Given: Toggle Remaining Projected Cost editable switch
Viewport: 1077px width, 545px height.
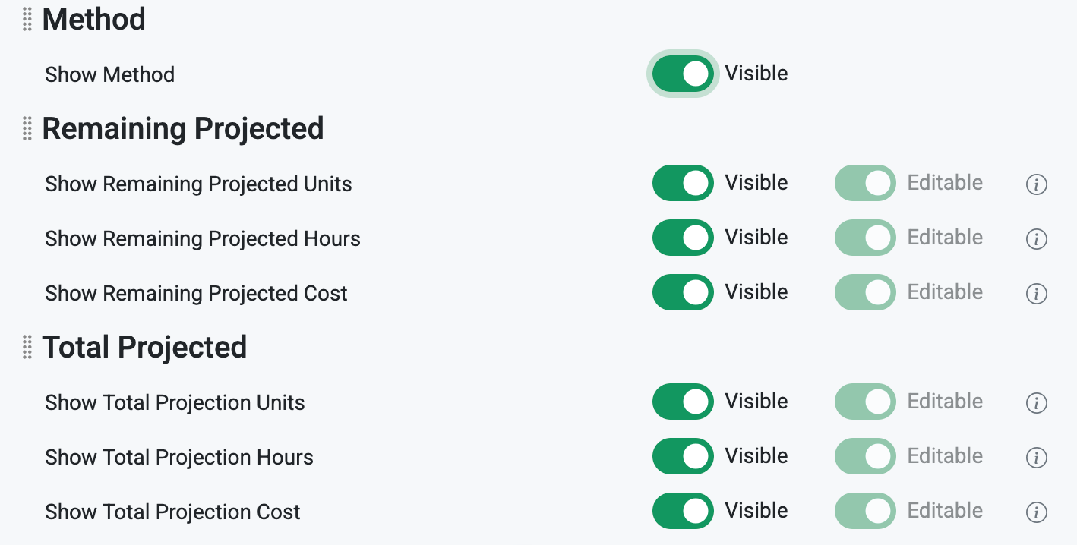Looking at the screenshot, I should coord(865,292).
